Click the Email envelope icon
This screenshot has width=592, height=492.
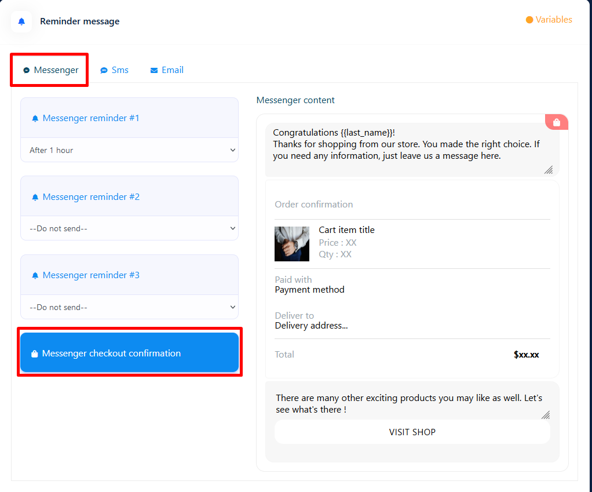coord(154,70)
